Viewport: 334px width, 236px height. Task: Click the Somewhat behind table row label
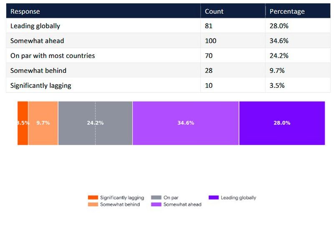pyautogui.click(x=38, y=71)
